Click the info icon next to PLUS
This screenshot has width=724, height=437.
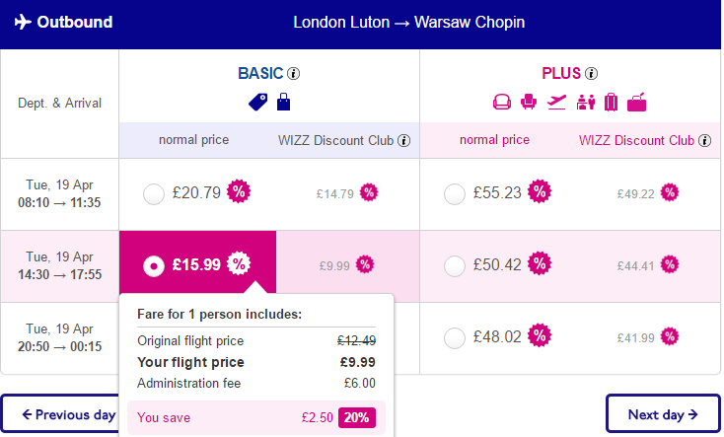coord(592,73)
